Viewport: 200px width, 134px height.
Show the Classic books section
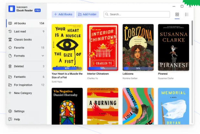26,39
